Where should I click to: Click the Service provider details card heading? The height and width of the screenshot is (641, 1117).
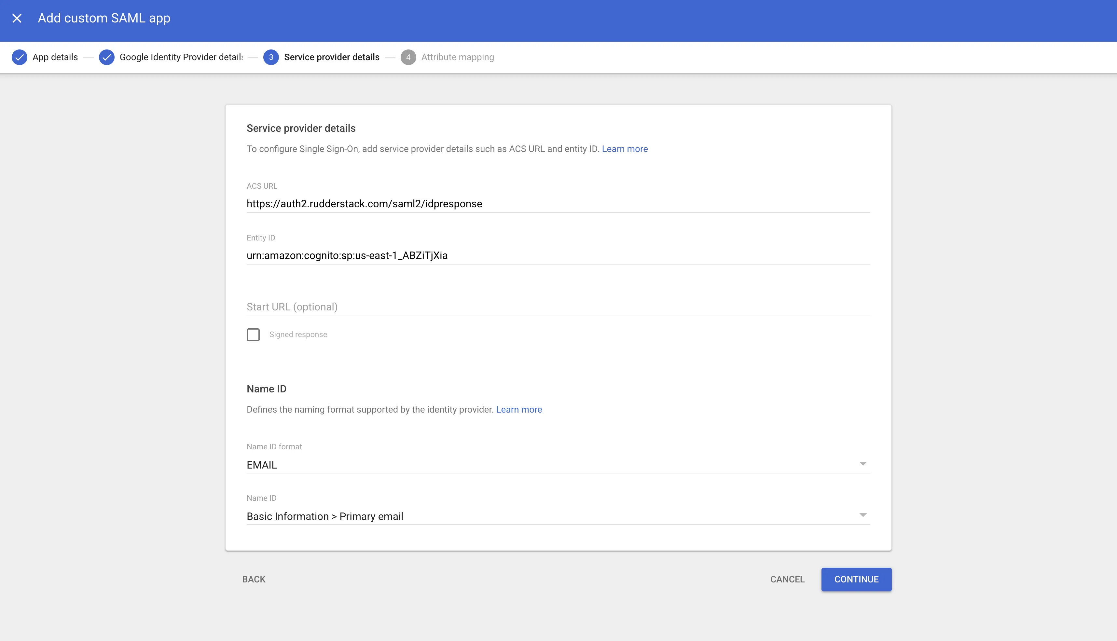(x=301, y=129)
